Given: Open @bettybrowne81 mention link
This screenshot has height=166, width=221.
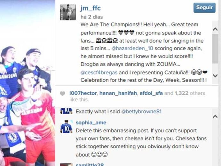Looking at the screenshot, I should 141,111.
